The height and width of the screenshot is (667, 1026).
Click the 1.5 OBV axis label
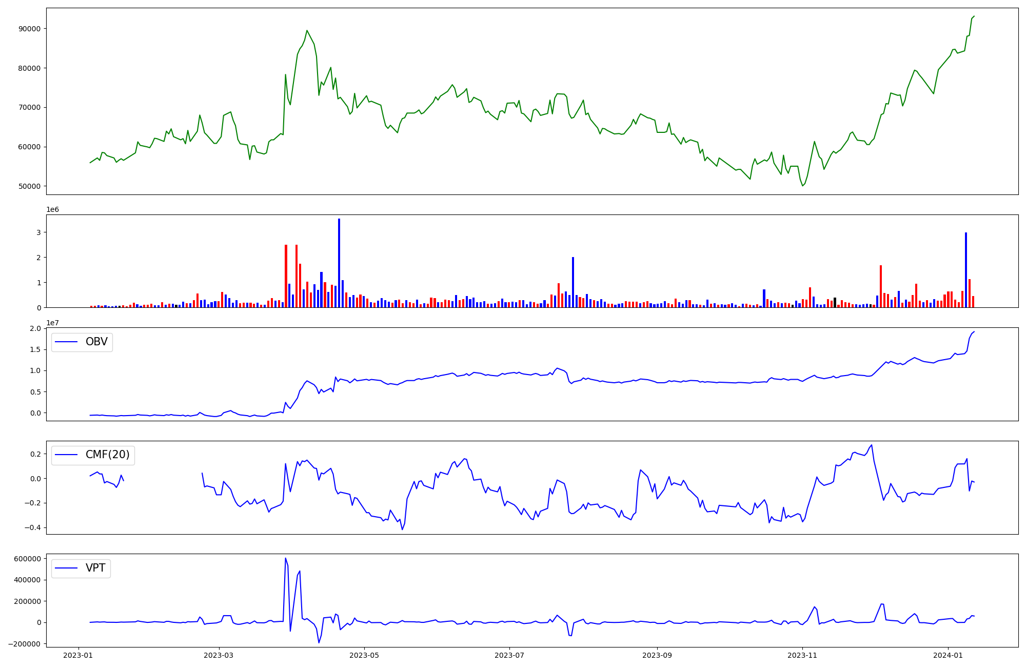(x=35, y=350)
